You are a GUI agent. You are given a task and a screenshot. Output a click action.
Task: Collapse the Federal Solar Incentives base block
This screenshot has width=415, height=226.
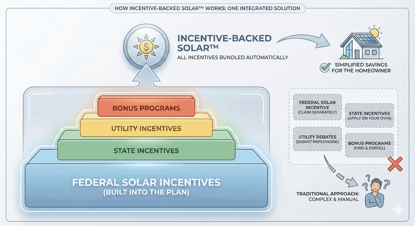tap(146, 186)
